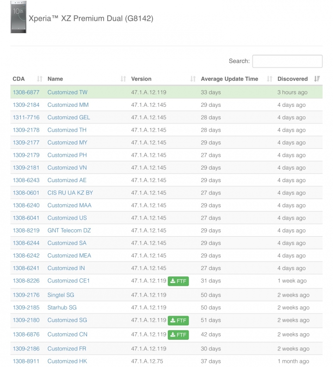Open CDA link 1309-2180
The height and width of the screenshot is (367, 333).
(x=26, y=320)
